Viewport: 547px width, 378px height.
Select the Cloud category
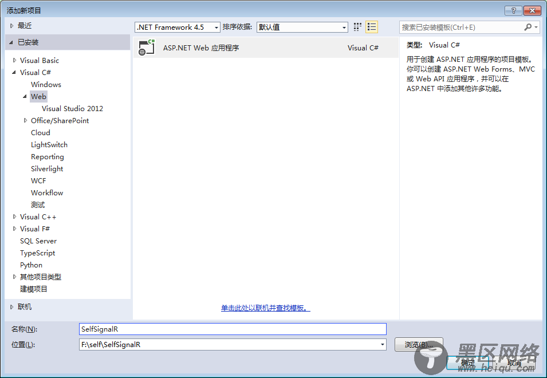[41, 132]
